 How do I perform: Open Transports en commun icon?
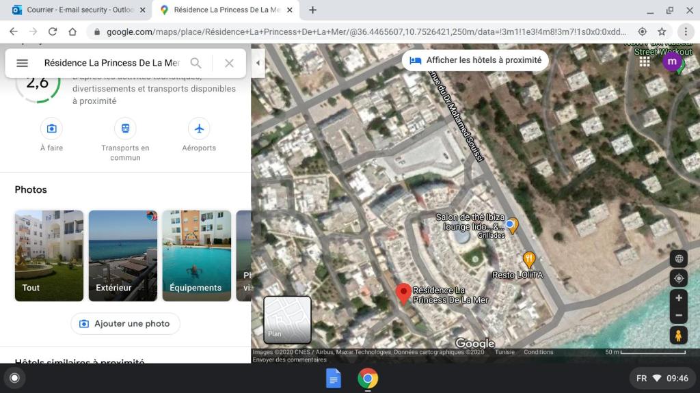click(x=126, y=128)
